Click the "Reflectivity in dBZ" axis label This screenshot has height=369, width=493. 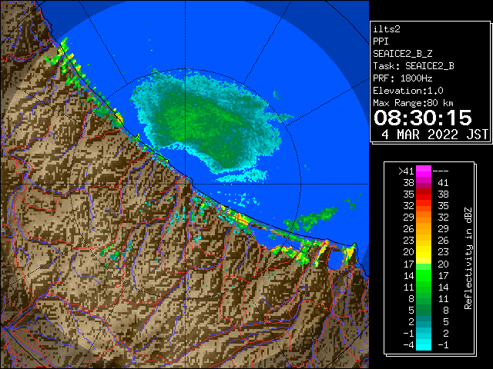(x=468, y=258)
